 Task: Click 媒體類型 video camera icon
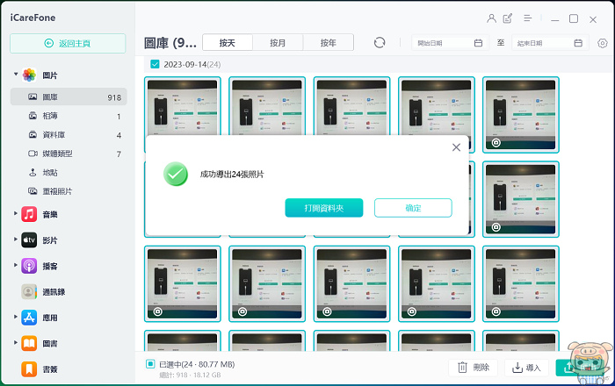33,154
